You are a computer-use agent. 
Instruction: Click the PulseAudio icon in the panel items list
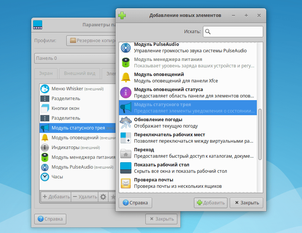tap(45, 167)
